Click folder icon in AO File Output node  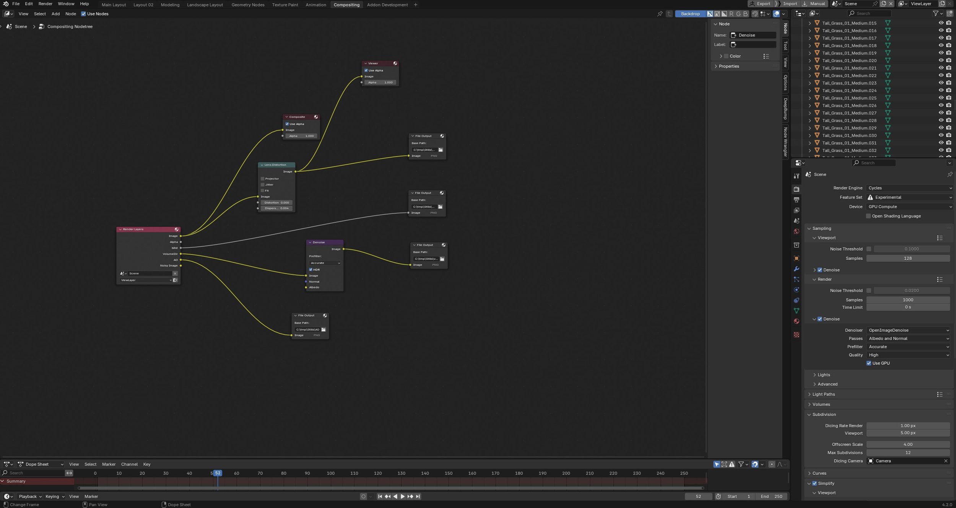324,330
